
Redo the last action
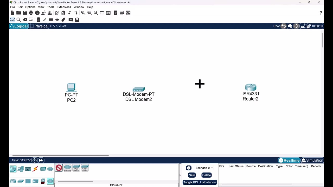tap(76, 13)
